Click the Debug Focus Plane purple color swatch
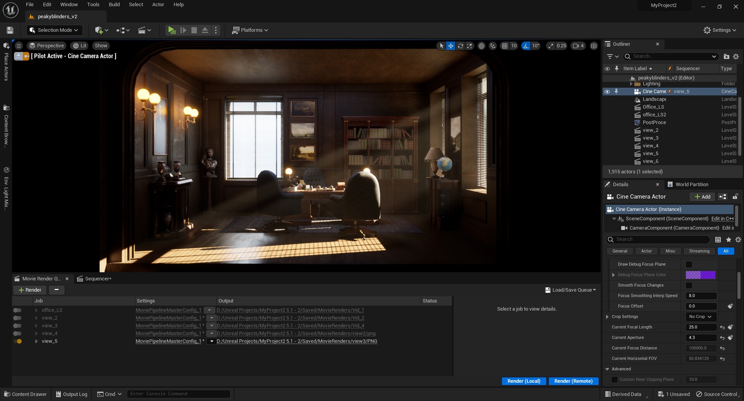Screen dimensions: 744x401 701,275
